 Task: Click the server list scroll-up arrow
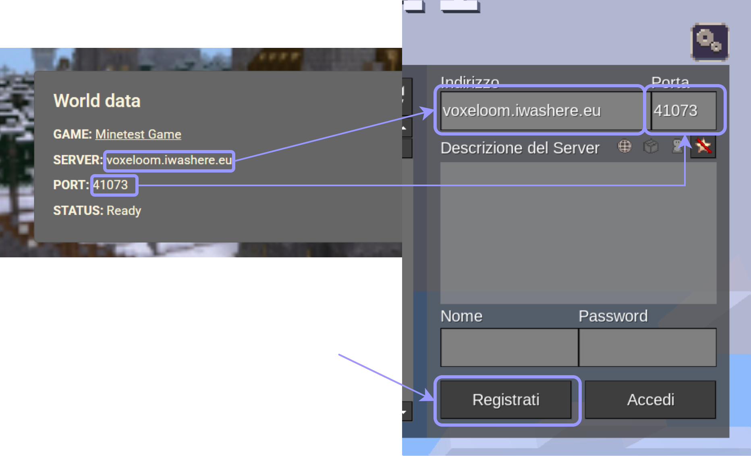[x=406, y=128]
